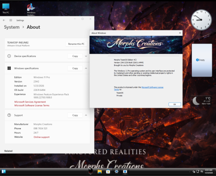Copy the Windows specifications
Viewport: 216px width, 176px height.
tap(75, 68)
